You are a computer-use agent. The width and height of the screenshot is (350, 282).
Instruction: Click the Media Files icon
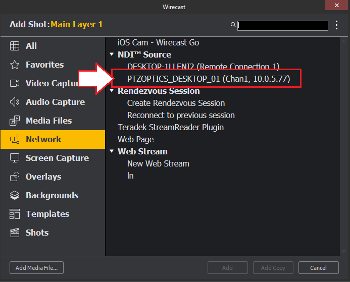point(15,121)
